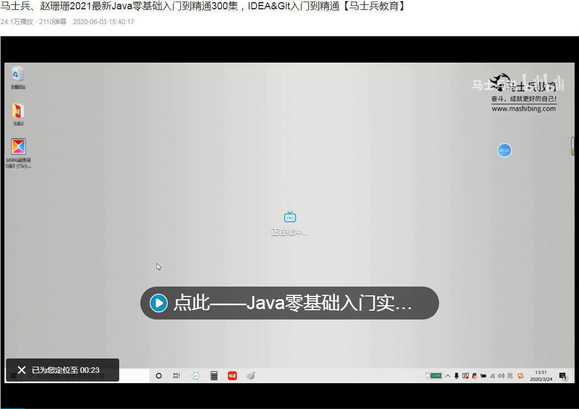Click the microphone tray icon

[456, 376]
